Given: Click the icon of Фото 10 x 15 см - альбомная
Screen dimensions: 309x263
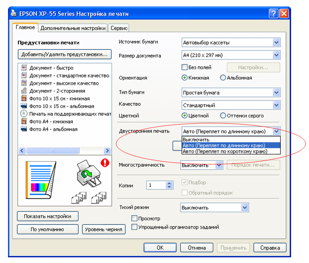Looking at the screenshot, I should (24, 106).
